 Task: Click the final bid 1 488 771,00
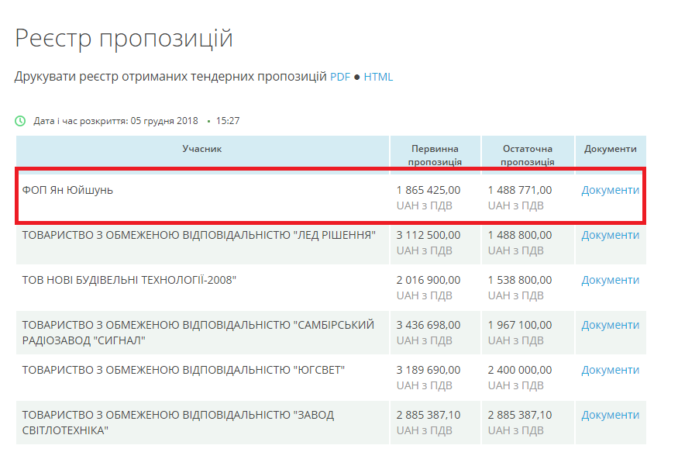pos(520,190)
